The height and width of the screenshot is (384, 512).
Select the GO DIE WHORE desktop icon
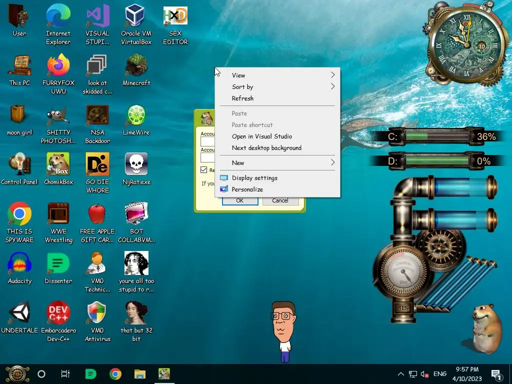[97, 173]
